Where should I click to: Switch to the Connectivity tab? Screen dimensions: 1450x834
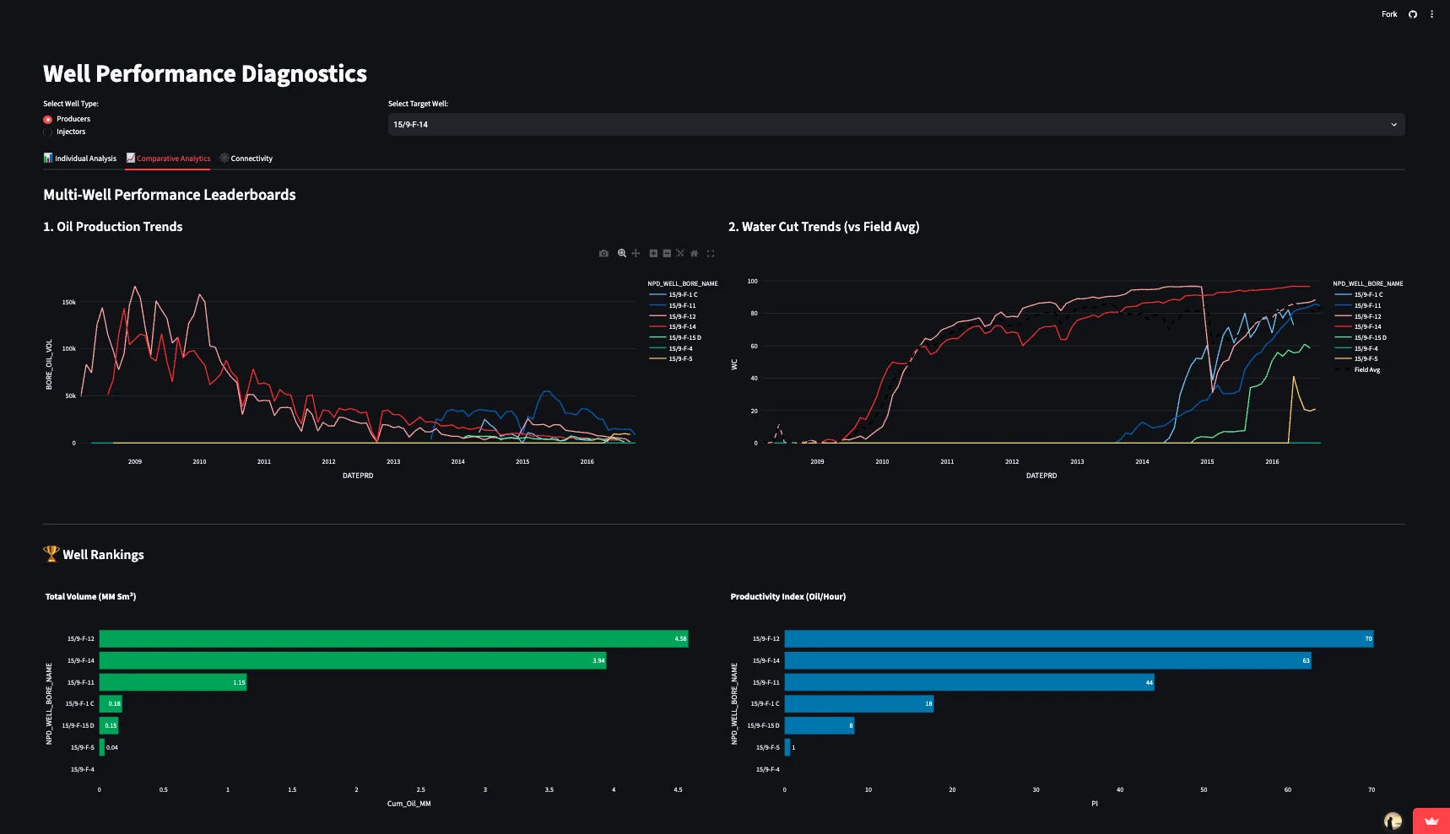coord(246,159)
